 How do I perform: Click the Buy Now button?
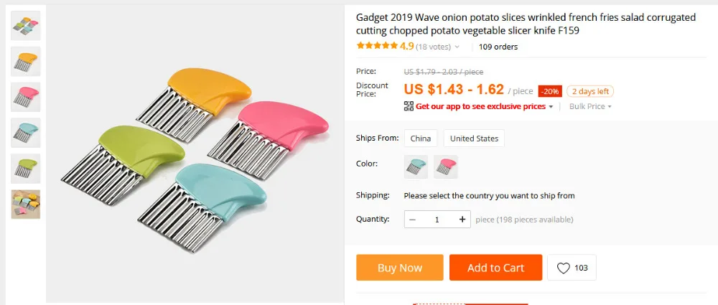(x=400, y=268)
